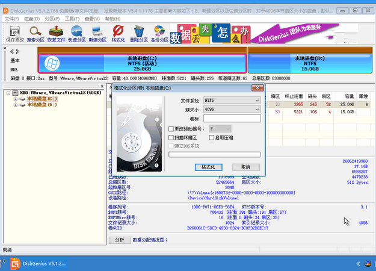Click the 格式化 button in dialog
Screen dimensions: 376x271
tap(208, 167)
